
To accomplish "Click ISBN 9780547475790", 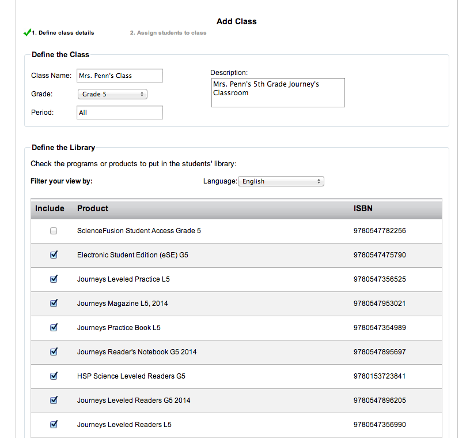I will pyautogui.click(x=380, y=255).
